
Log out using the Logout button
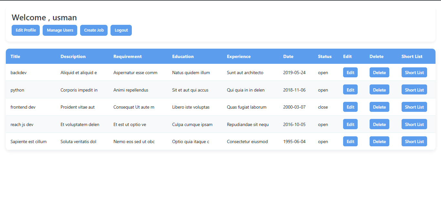point(121,30)
